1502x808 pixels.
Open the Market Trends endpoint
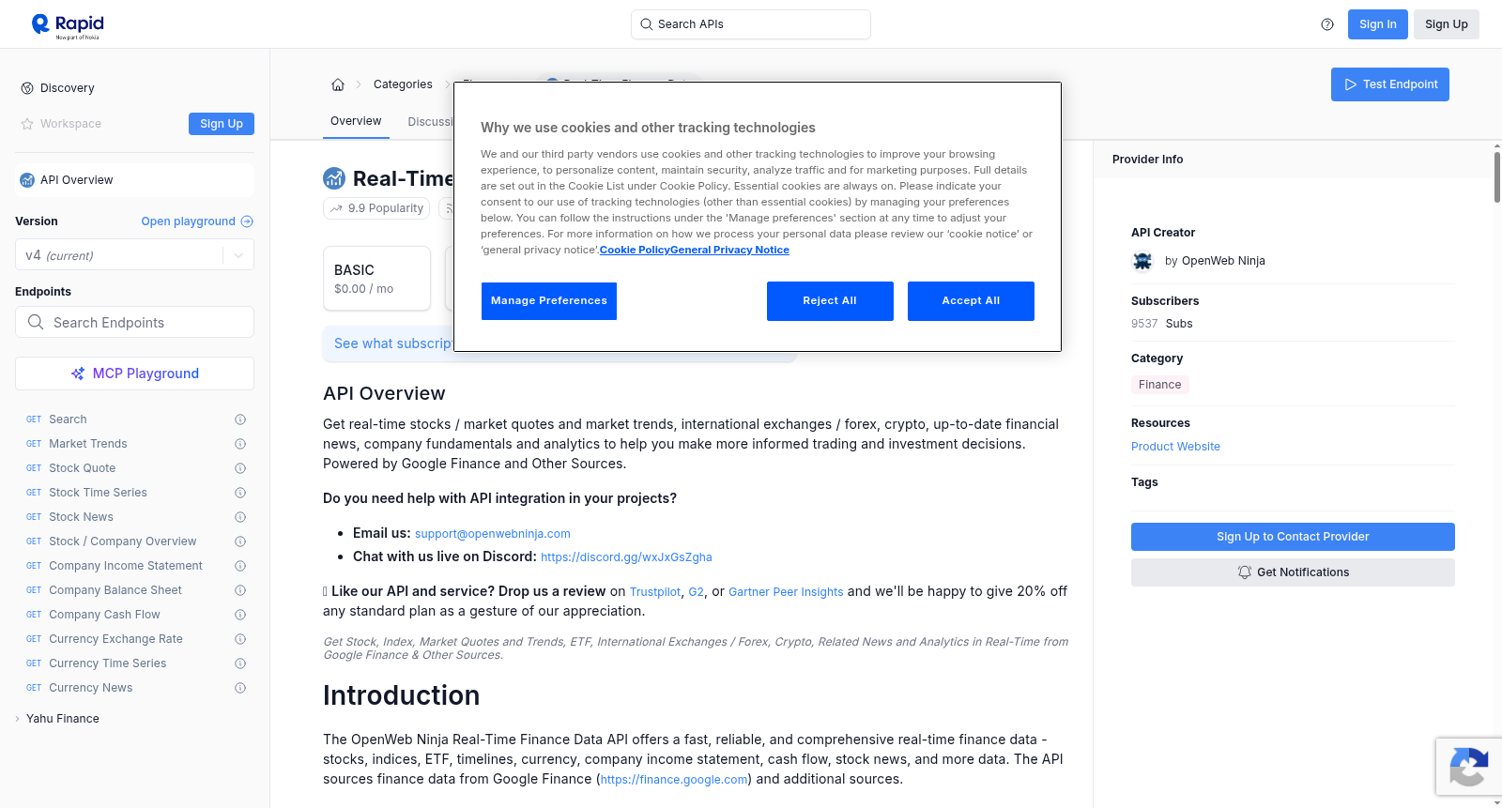pos(88,444)
